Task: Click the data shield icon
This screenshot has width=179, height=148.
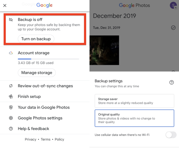Action: (x=11, y=107)
